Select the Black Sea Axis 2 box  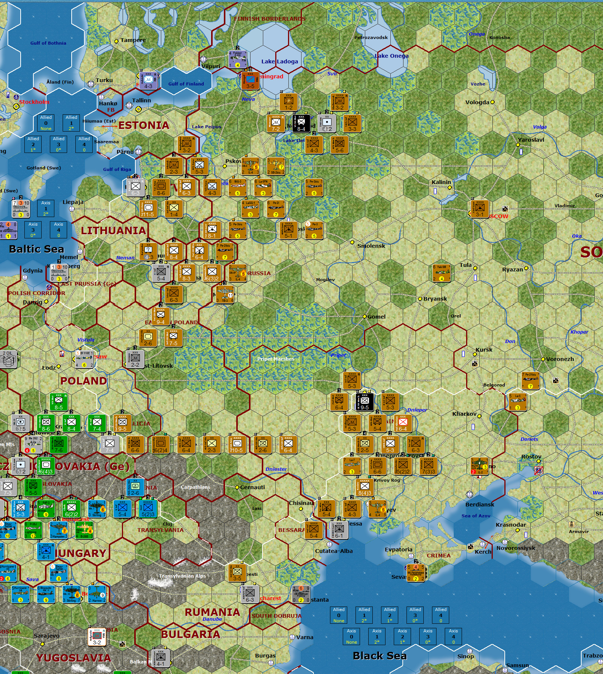402,637
